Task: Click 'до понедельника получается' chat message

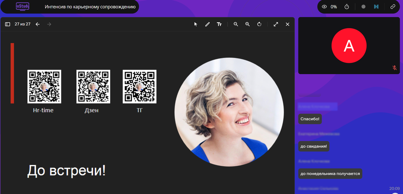Action: point(330,174)
